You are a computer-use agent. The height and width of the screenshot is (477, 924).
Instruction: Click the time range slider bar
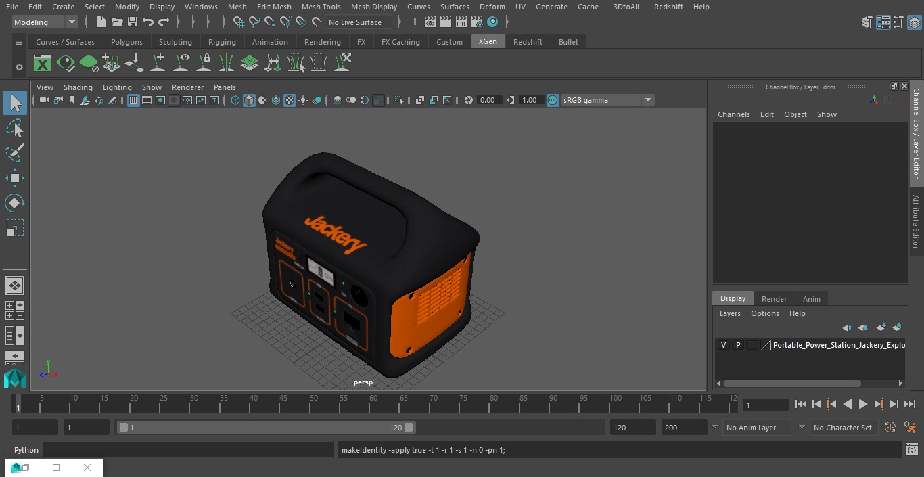[x=266, y=428]
